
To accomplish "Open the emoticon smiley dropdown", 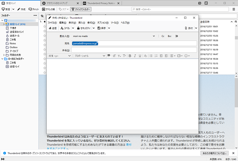I will coord(187,56).
